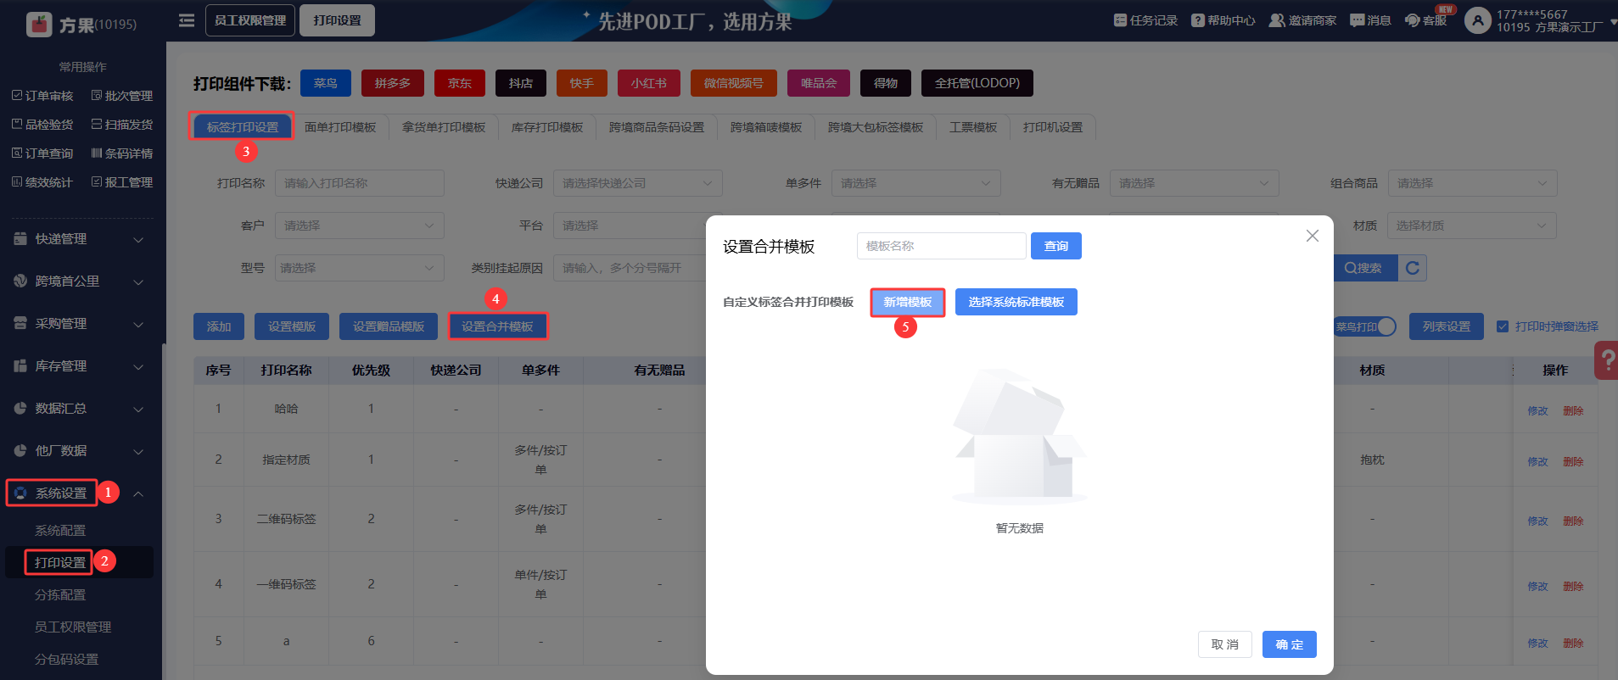This screenshot has height=680, width=1618.
Task: Open 消息 notifications in the top bar
Action: click(x=1370, y=20)
